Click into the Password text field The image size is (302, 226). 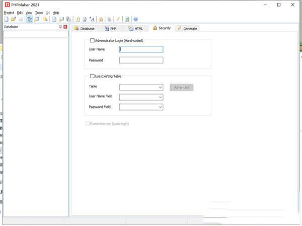[141, 60]
